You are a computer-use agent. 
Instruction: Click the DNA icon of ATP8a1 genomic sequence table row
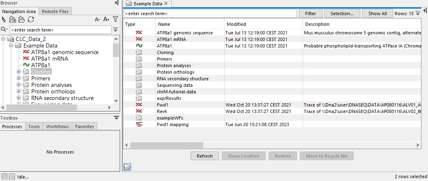pyautogui.click(x=139, y=33)
